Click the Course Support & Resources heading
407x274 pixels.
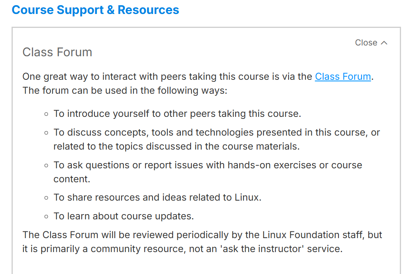pos(95,10)
